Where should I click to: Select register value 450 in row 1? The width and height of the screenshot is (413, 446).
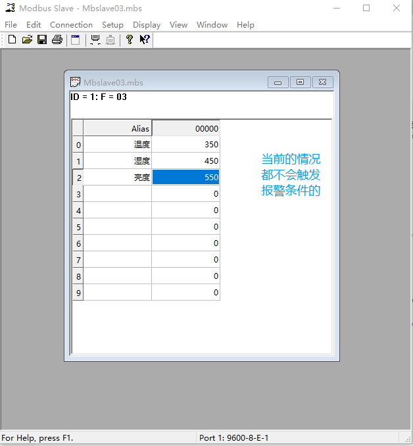(186, 161)
